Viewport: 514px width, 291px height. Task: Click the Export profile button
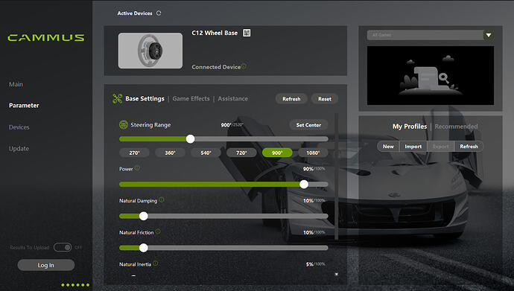point(440,147)
